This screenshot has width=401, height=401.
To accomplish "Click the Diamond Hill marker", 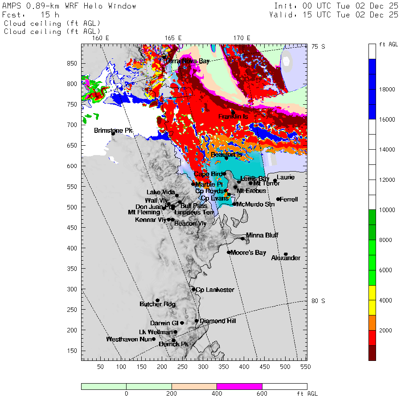I will (x=196, y=321).
